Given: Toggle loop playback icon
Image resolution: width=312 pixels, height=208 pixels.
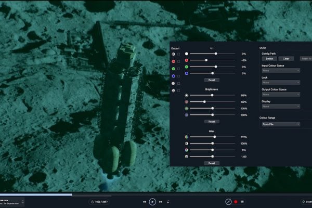Looking at the screenshot, I should coord(168,202).
